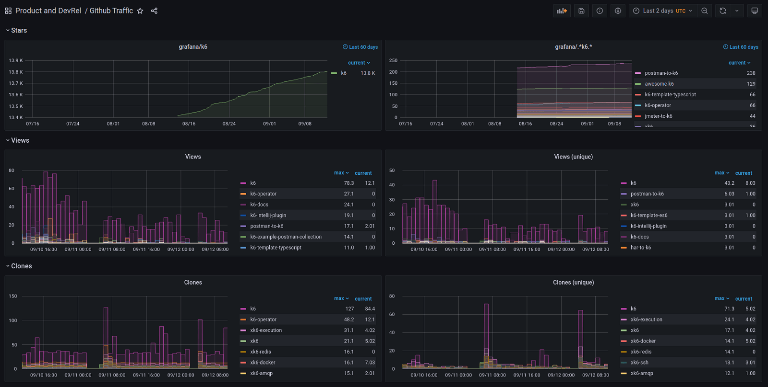Image resolution: width=768 pixels, height=387 pixels.
Task: Open grafana/k6 panel title menu
Action: click(193, 47)
